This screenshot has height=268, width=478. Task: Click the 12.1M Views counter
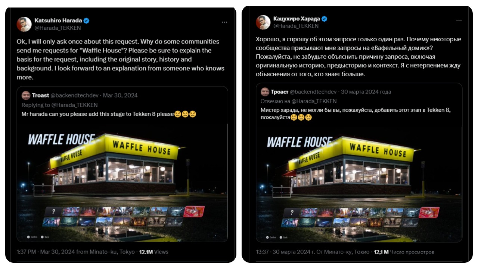(x=154, y=252)
